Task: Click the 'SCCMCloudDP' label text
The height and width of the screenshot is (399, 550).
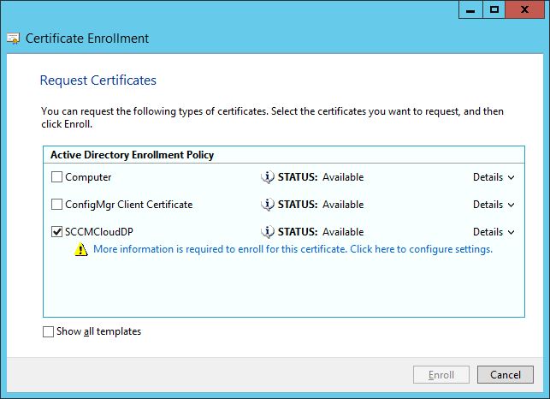Action: point(99,232)
